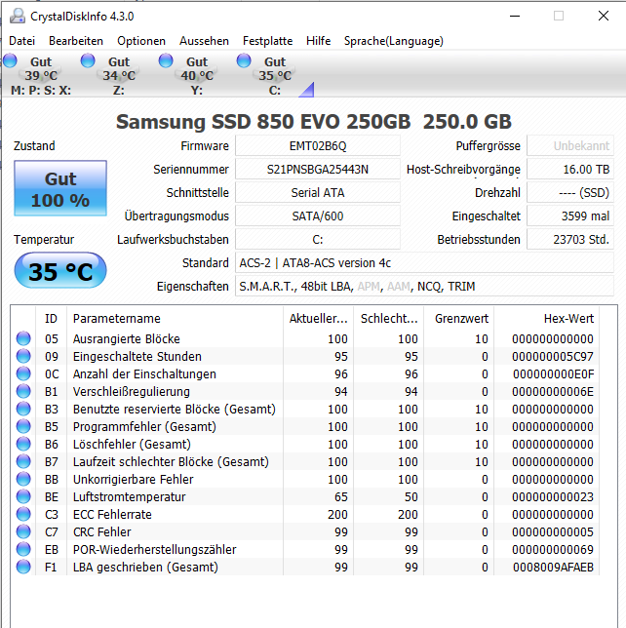Switch to disk Z: via 34 °C label
This screenshot has width=626, height=628.
(119, 75)
